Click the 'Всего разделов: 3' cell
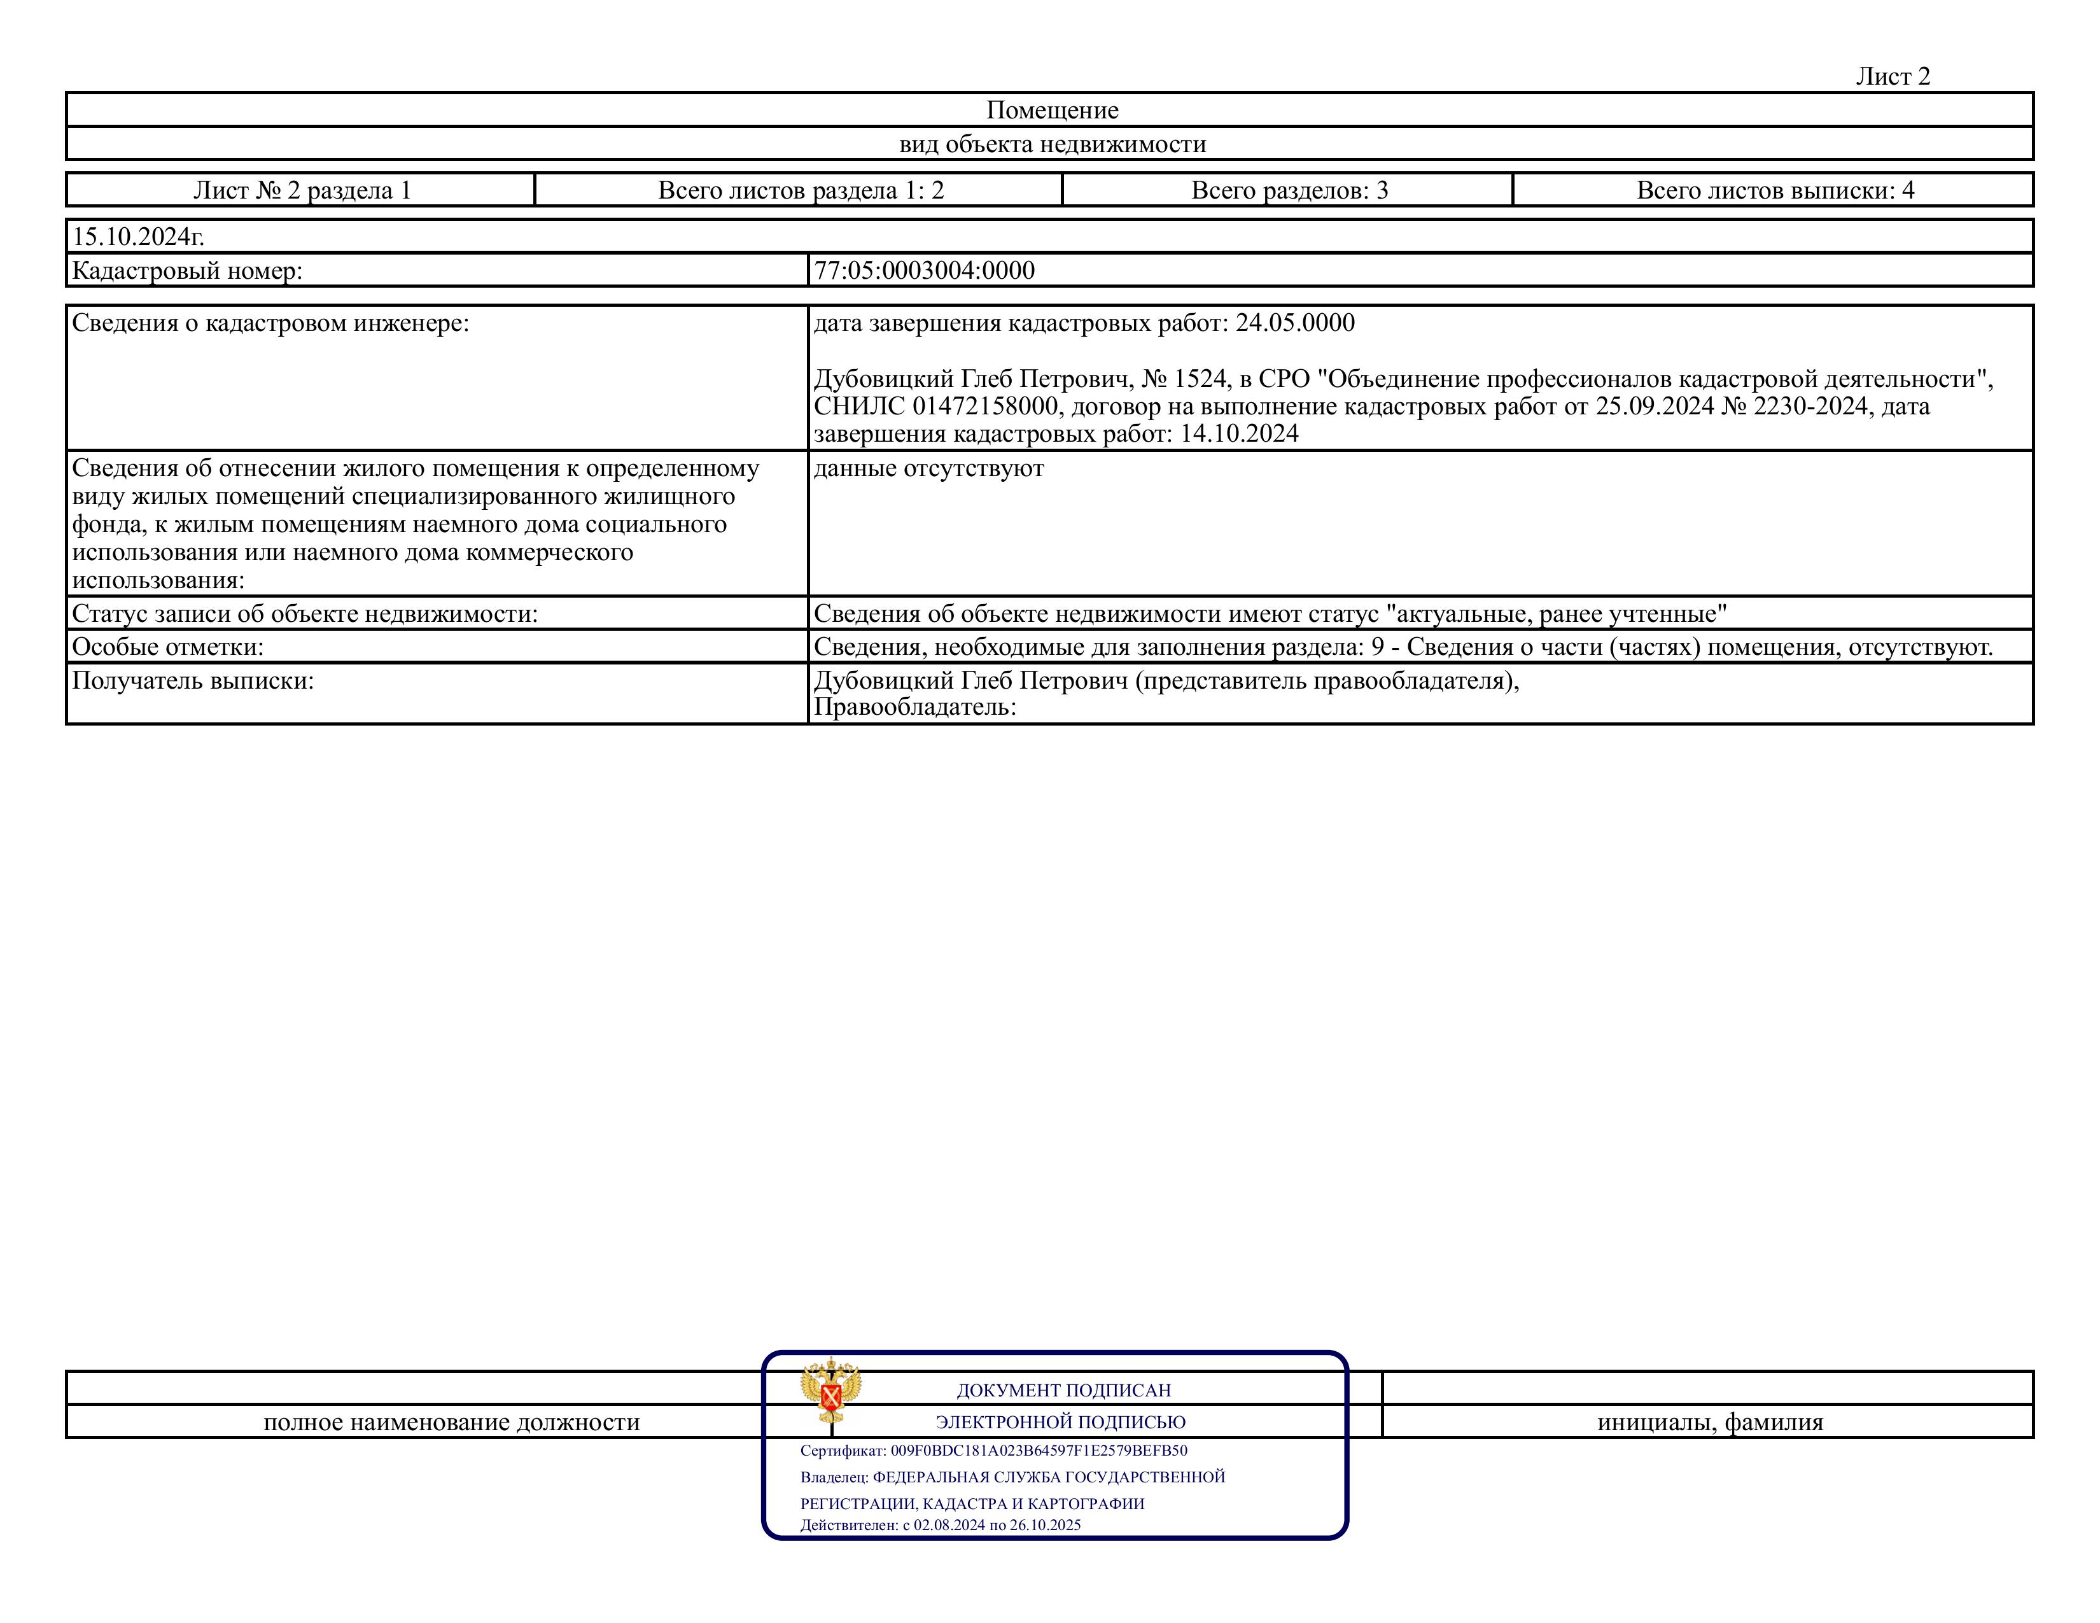Viewport: 2100px width, 1623px height. click(1289, 190)
